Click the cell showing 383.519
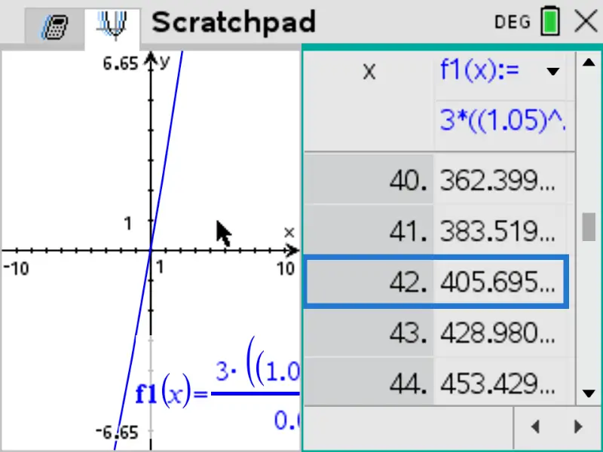603x452 pixels. pos(499,231)
